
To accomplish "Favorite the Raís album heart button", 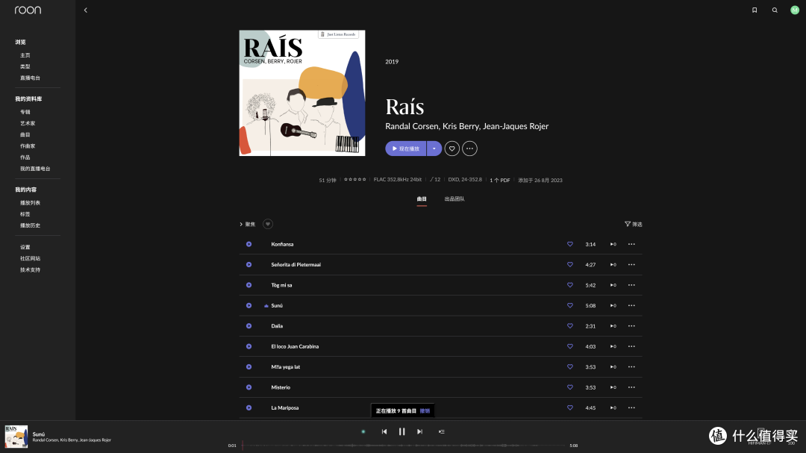I will [x=452, y=149].
